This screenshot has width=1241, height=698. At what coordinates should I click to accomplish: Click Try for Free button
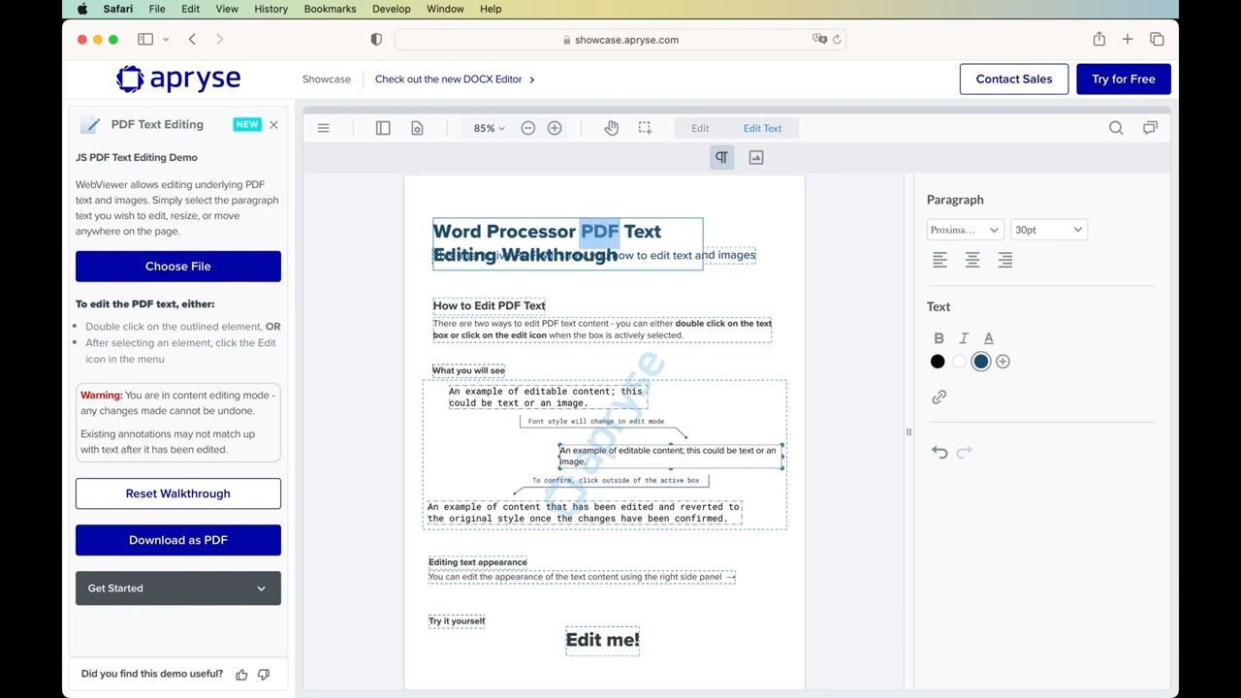pyautogui.click(x=1124, y=79)
